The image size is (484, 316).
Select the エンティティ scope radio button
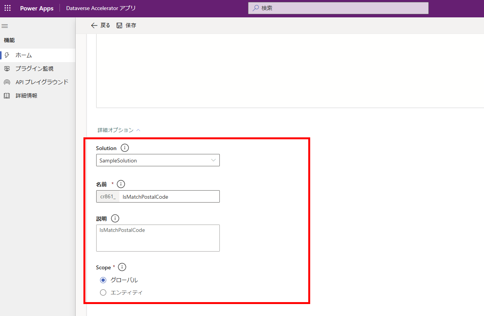click(x=103, y=292)
